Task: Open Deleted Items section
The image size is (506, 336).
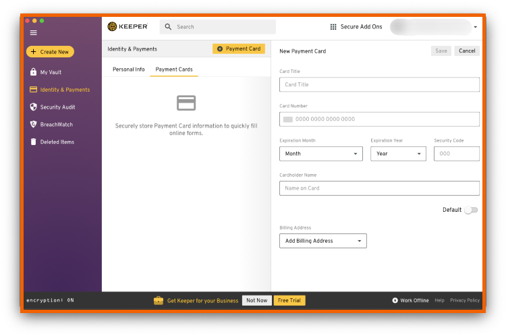Action: [57, 142]
